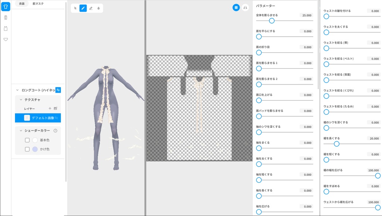Select the shirt icon in the left sidebar
382x216 pixels.
(x=6, y=7)
